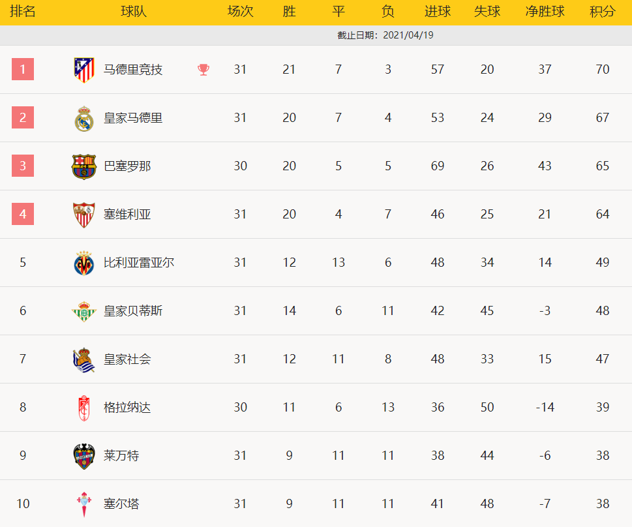The image size is (632, 527).
Task: Click the Levante club crest
Action: (83, 456)
